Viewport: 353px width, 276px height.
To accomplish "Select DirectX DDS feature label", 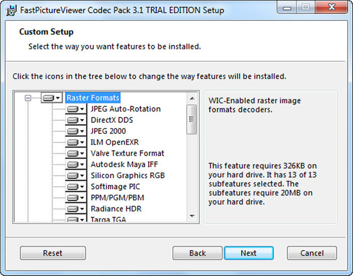I will pyautogui.click(x=112, y=120).
